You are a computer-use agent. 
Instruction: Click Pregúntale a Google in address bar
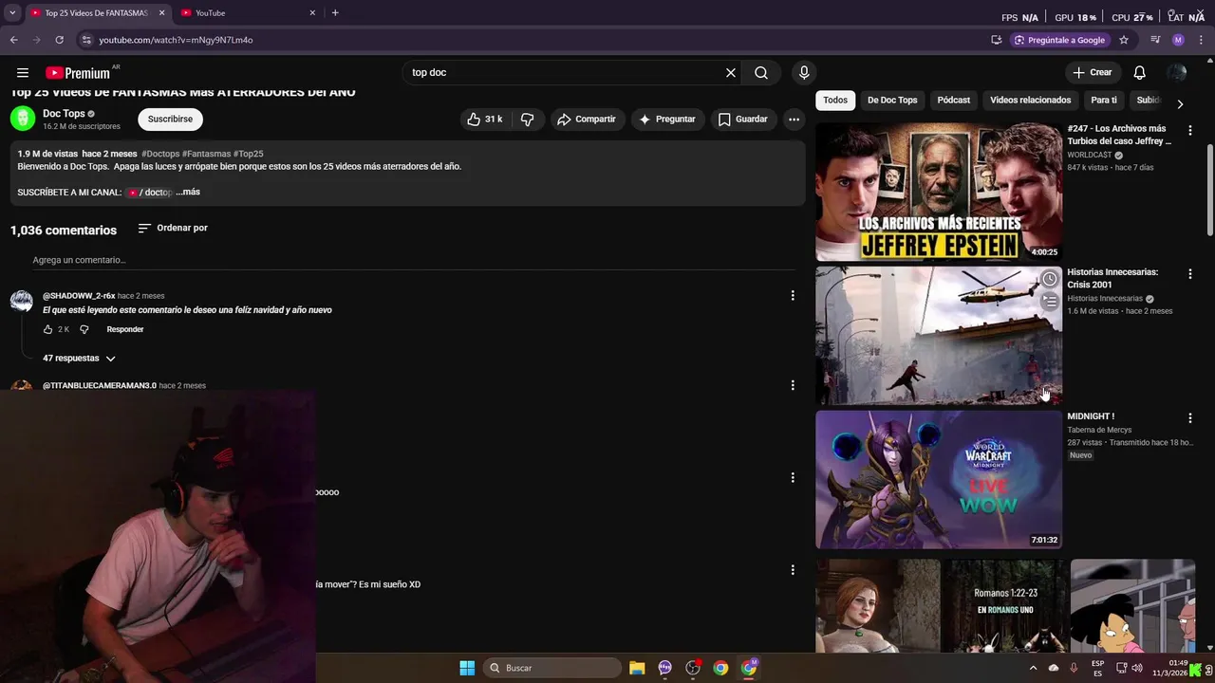coord(1059,40)
